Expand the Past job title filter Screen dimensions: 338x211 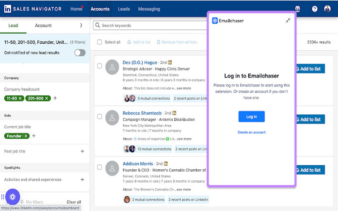[82, 151]
